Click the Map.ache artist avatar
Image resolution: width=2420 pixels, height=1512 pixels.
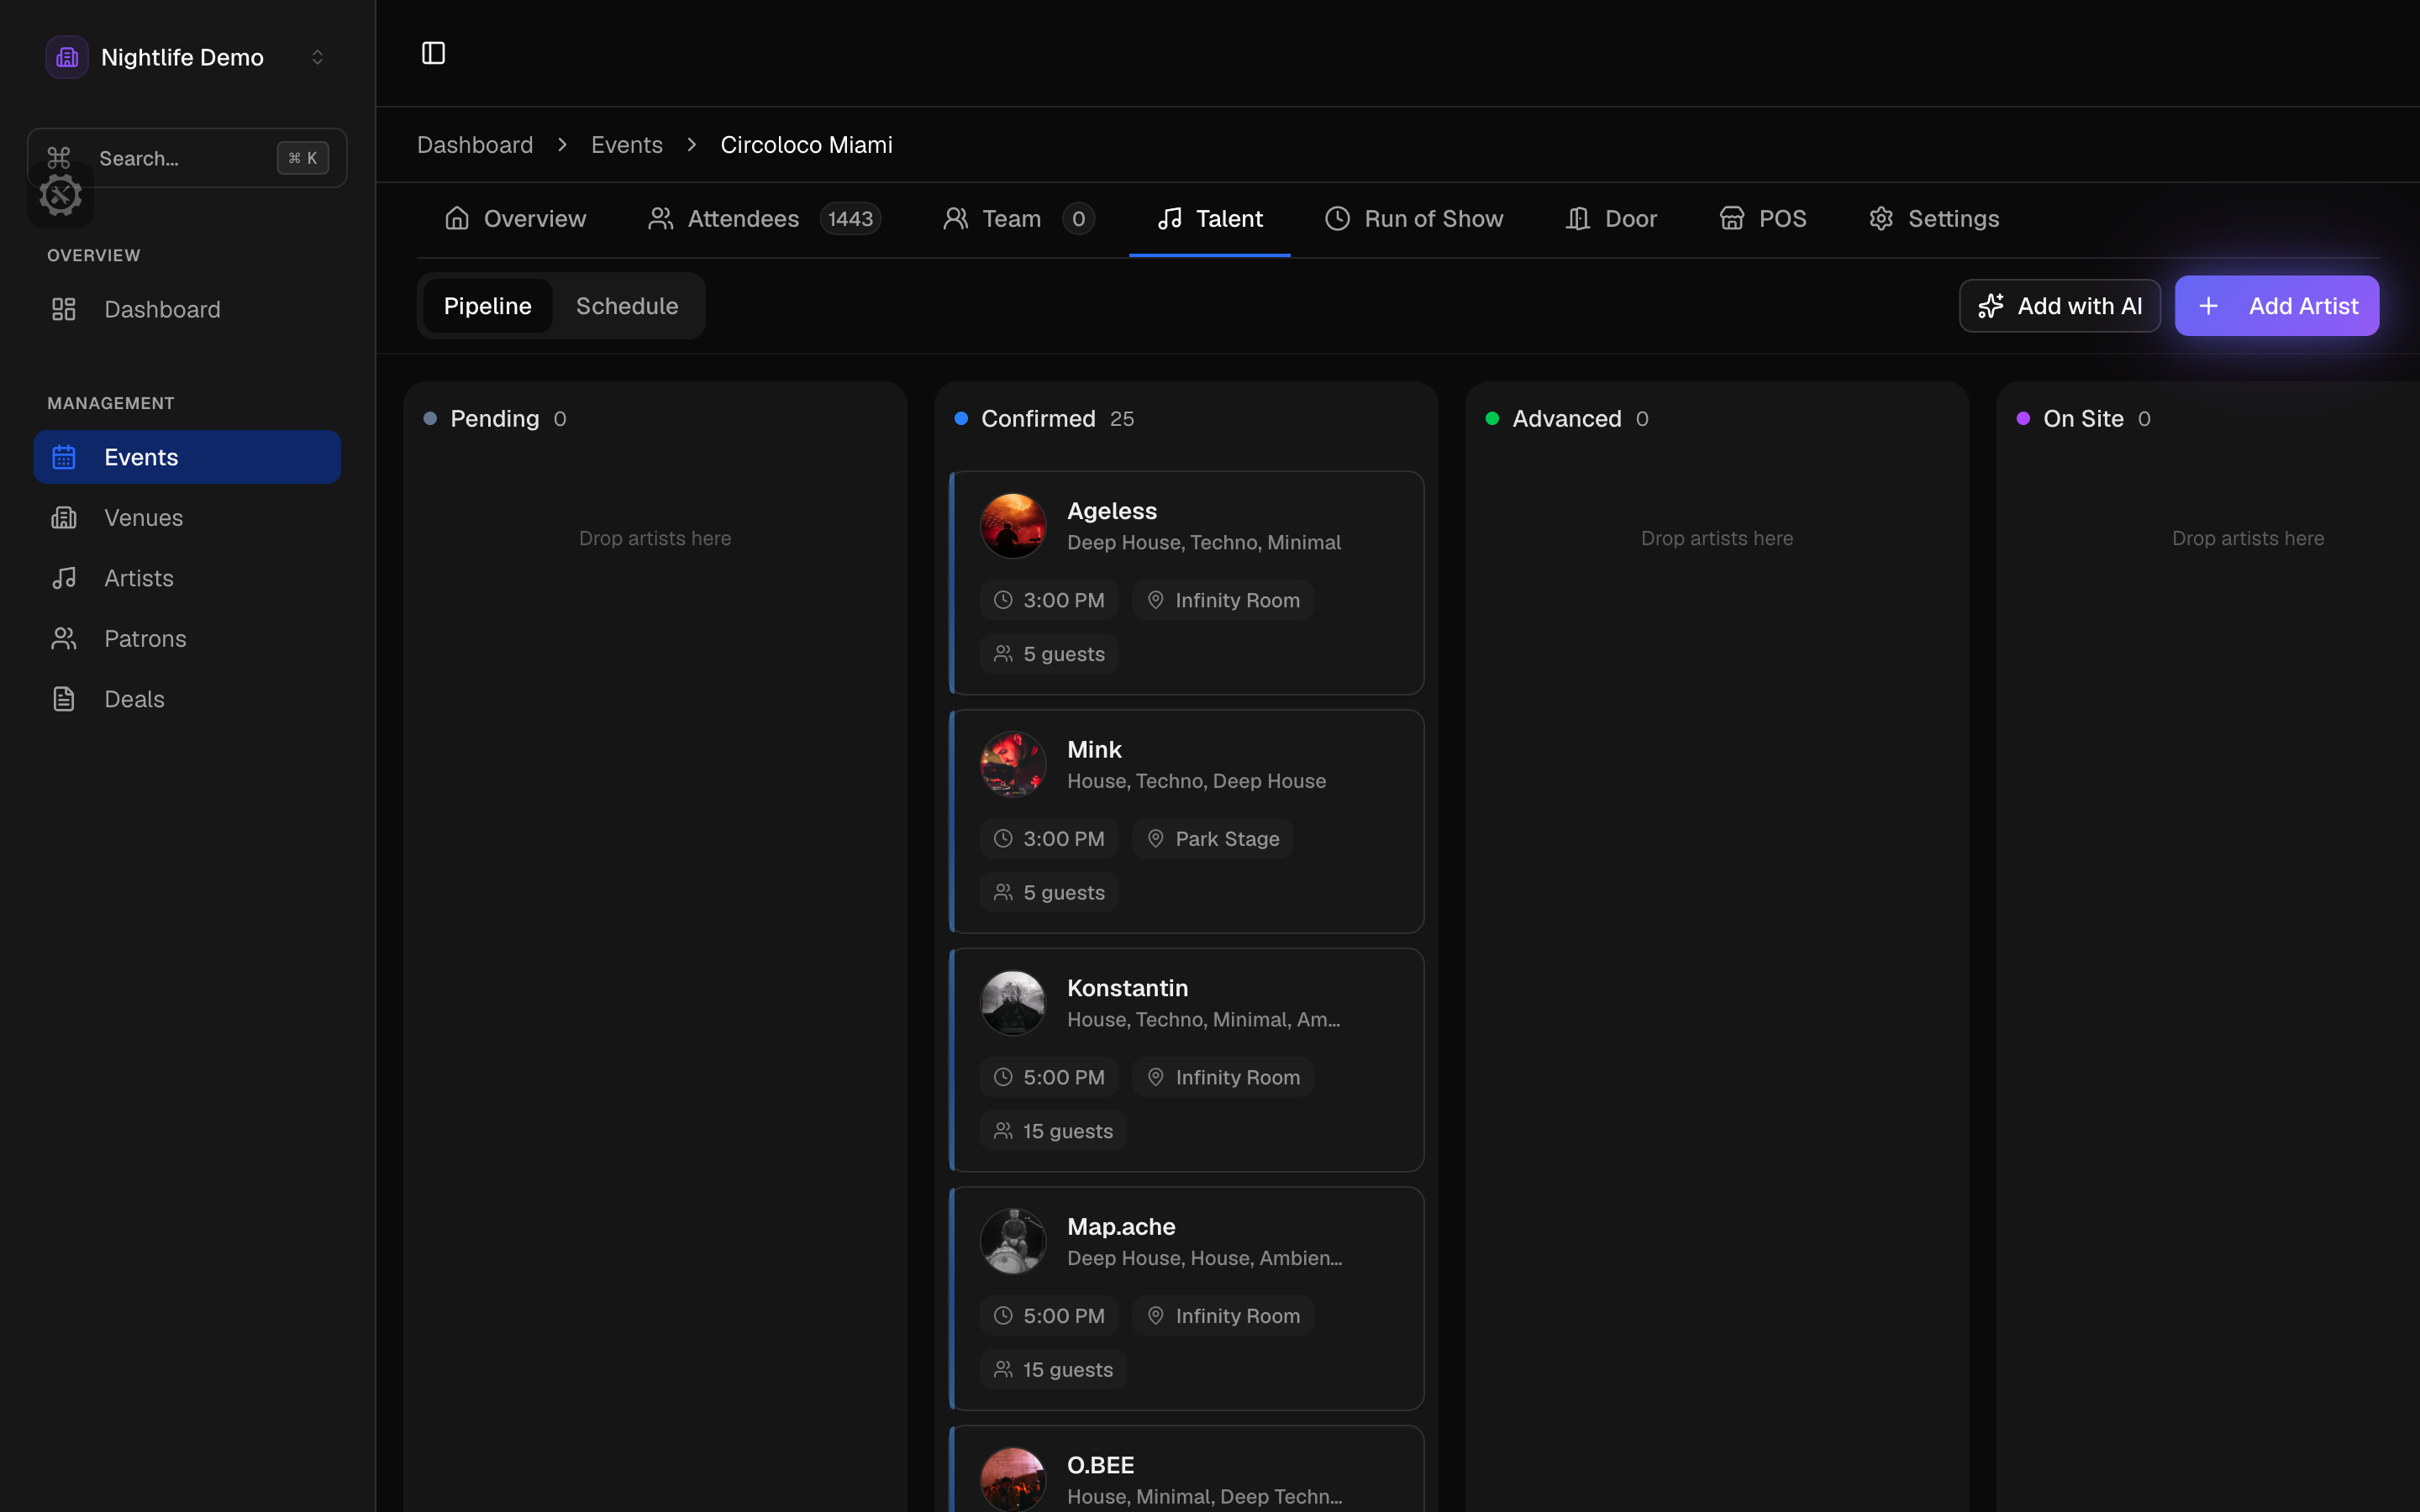(1013, 1241)
